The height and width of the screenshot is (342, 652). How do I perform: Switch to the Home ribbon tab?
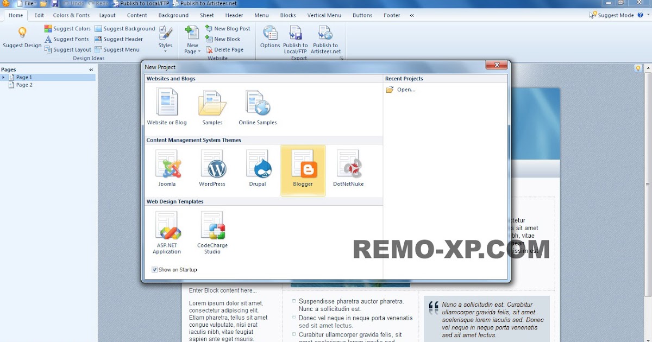(16, 15)
